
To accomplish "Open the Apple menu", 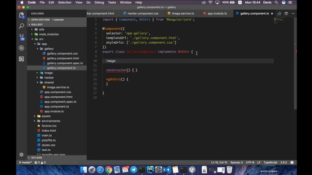I will click(22, 2).
